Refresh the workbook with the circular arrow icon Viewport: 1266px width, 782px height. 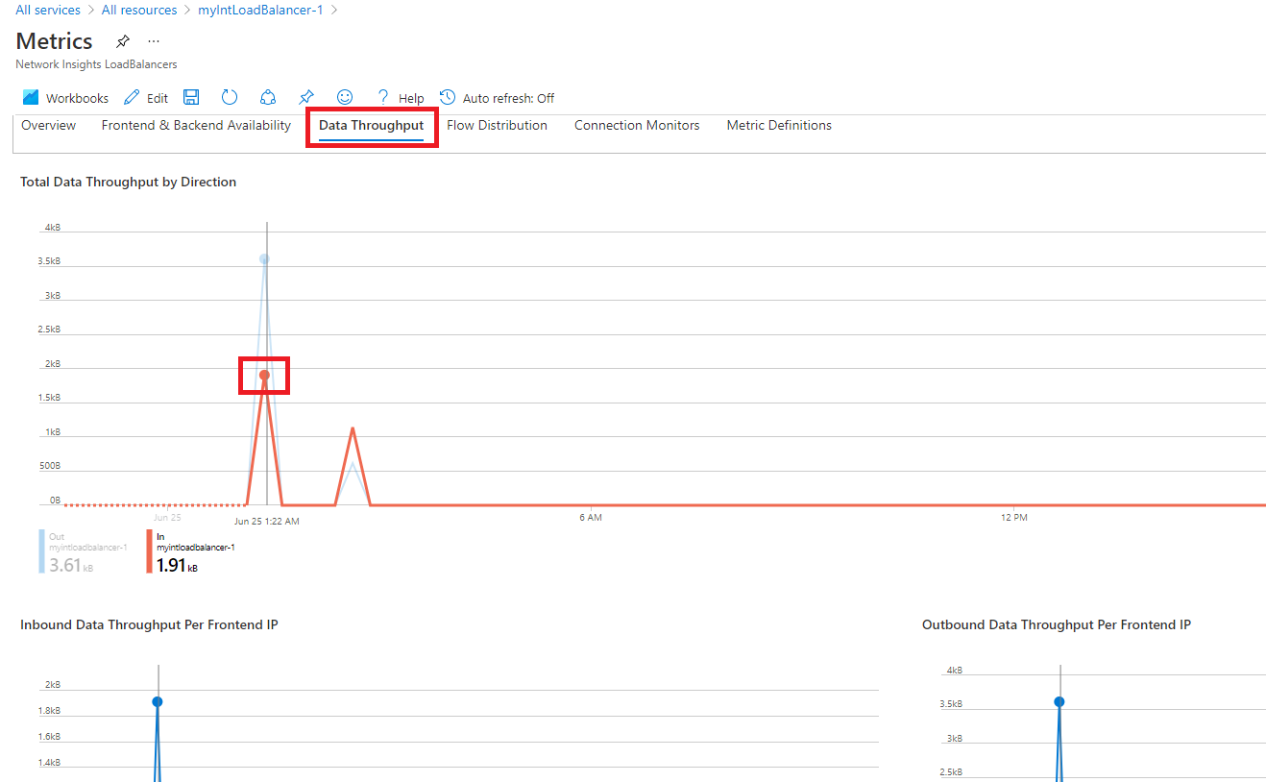tap(229, 97)
